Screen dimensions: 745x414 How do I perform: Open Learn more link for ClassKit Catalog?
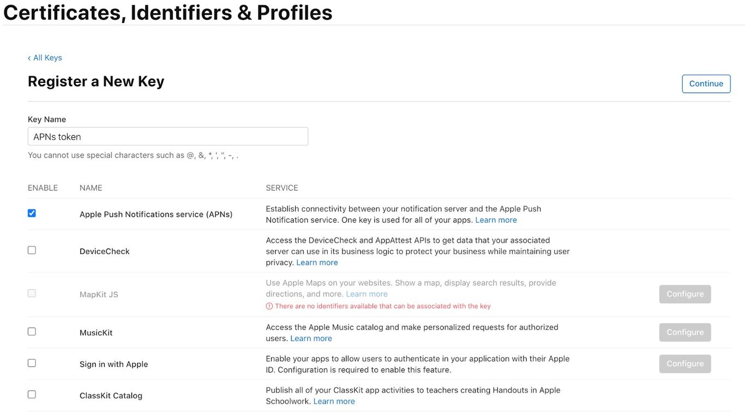pyautogui.click(x=334, y=401)
